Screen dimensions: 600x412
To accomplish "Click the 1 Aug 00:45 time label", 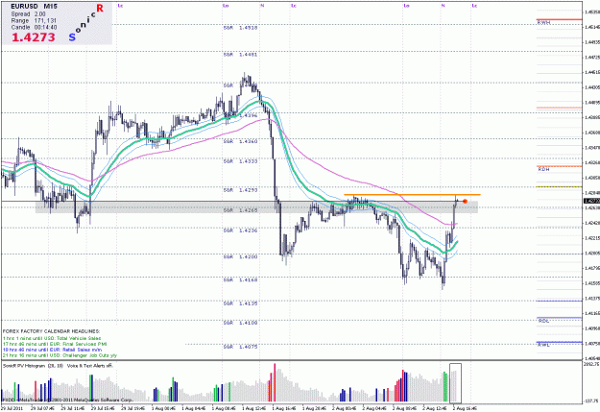I will click(x=163, y=408).
